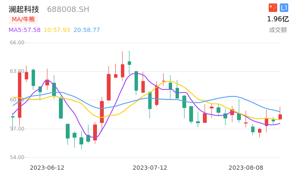Select the purple MA5:57.58 indicator label
This screenshot has height=177, width=293.
click(x=24, y=30)
